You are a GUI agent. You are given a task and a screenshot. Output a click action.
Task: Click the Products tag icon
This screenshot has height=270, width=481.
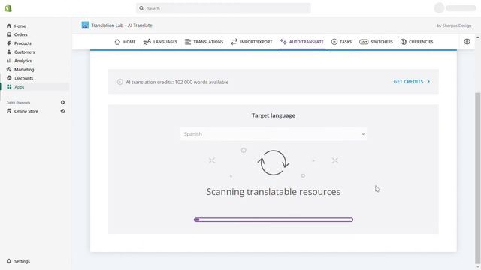(9, 43)
